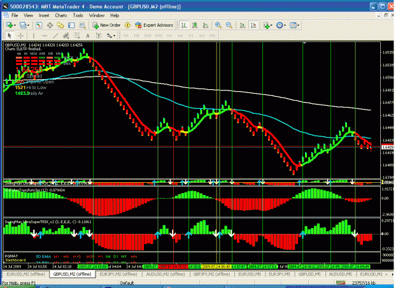Click the Default profile status entry
This screenshot has height=288, width=398.
click(x=127, y=283)
